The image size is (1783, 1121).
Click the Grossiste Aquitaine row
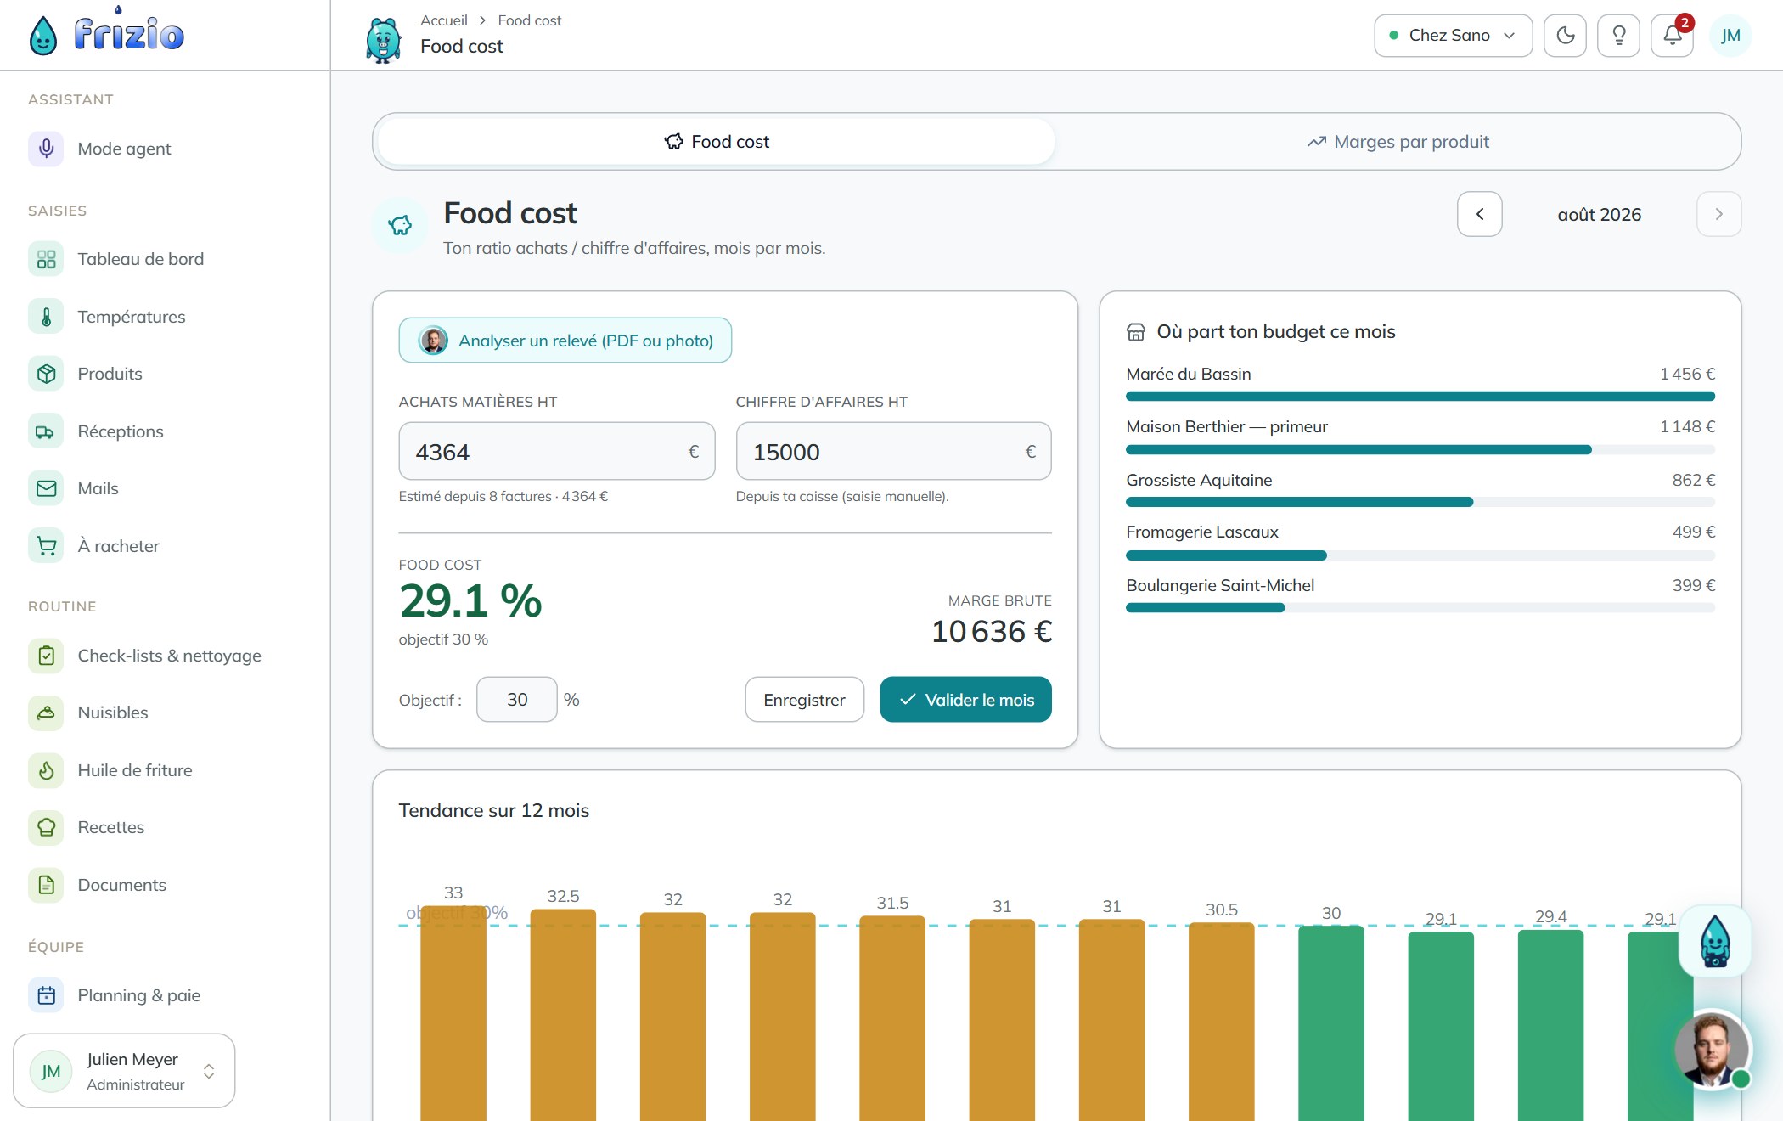click(1420, 491)
